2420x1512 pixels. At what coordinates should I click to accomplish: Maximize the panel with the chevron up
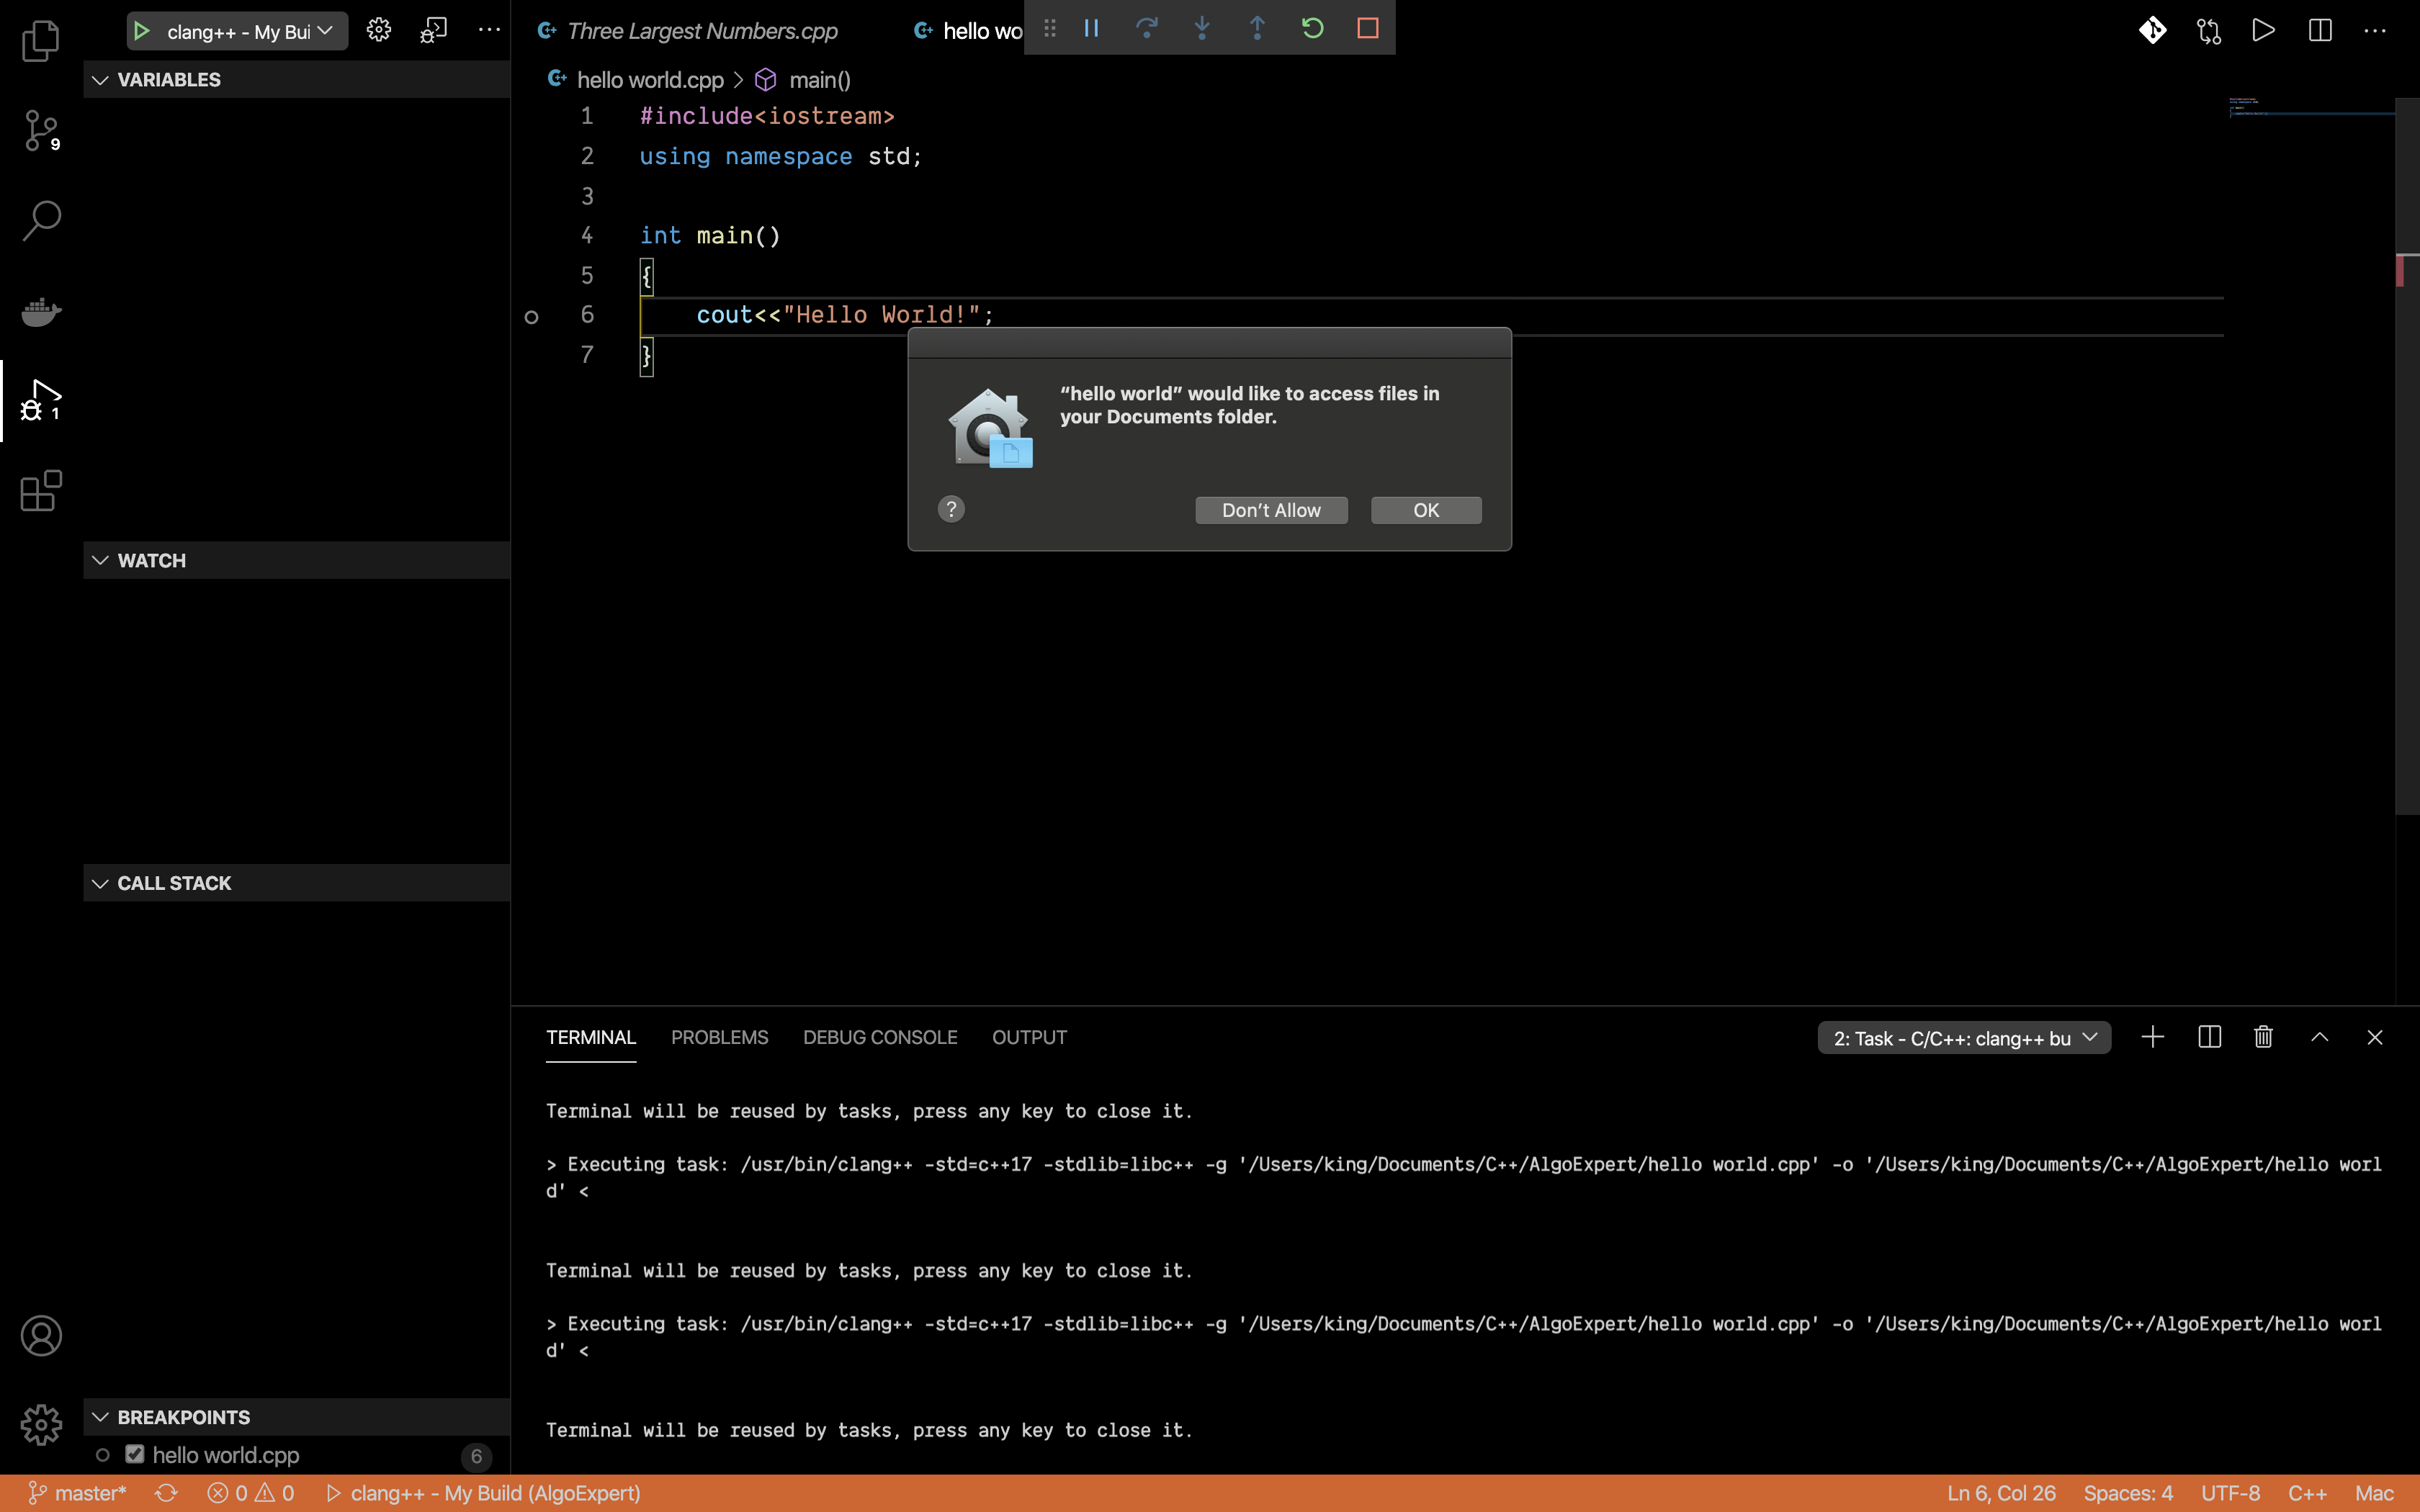tap(2320, 1037)
